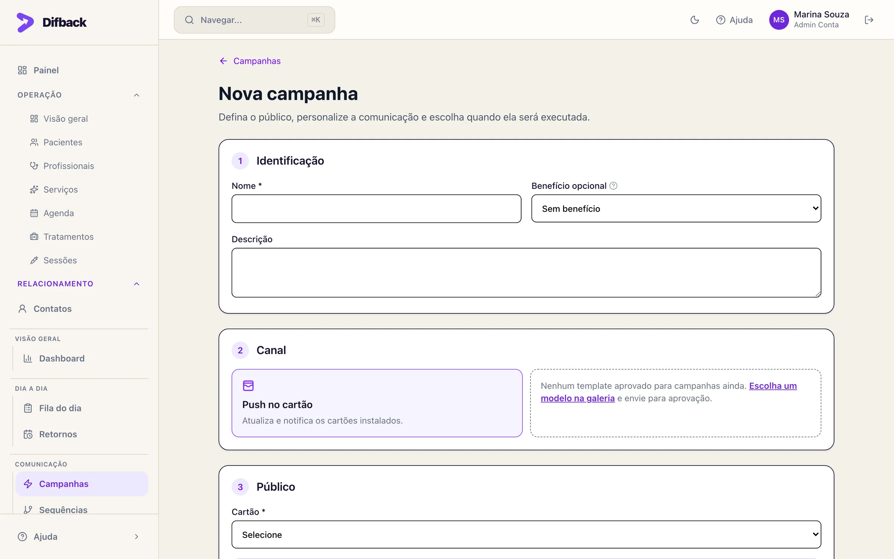Open the Cartão Selecione dropdown
This screenshot has width=894, height=559.
526,534
